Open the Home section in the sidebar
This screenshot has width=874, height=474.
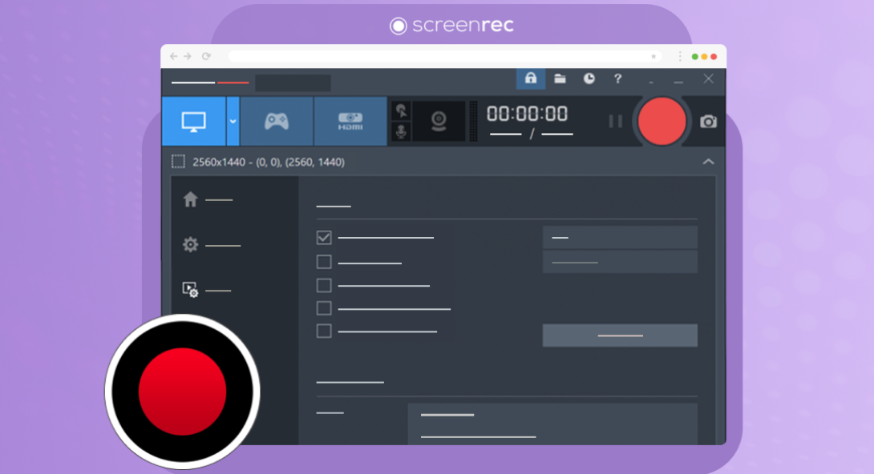208,199
